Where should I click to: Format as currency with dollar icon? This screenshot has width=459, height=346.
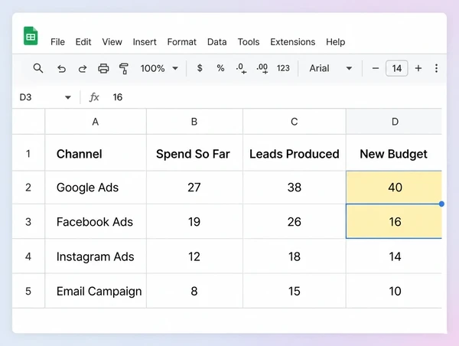[x=200, y=68]
